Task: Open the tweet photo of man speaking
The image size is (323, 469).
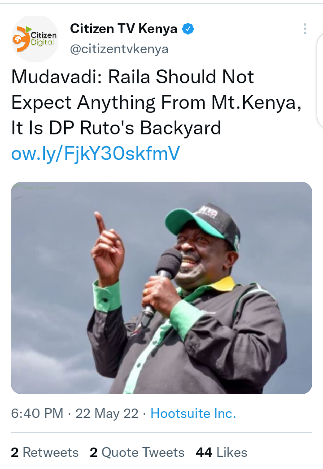Action: 161,288
